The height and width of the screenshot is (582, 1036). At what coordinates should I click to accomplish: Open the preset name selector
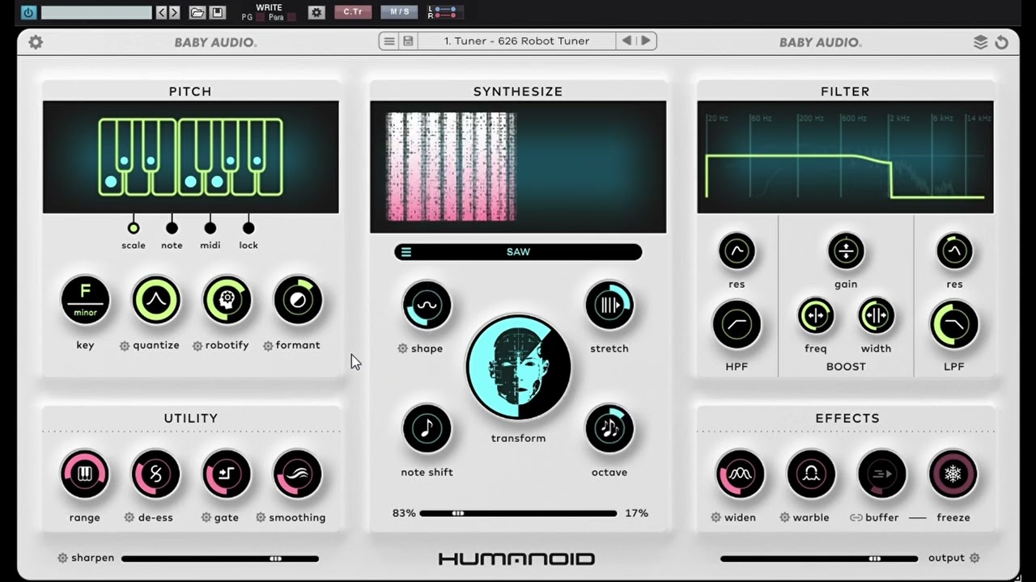tap(516, 41)
